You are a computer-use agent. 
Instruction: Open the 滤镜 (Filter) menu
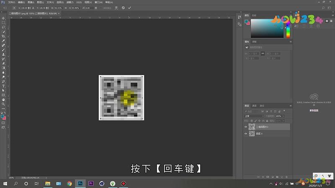point(70,3)
